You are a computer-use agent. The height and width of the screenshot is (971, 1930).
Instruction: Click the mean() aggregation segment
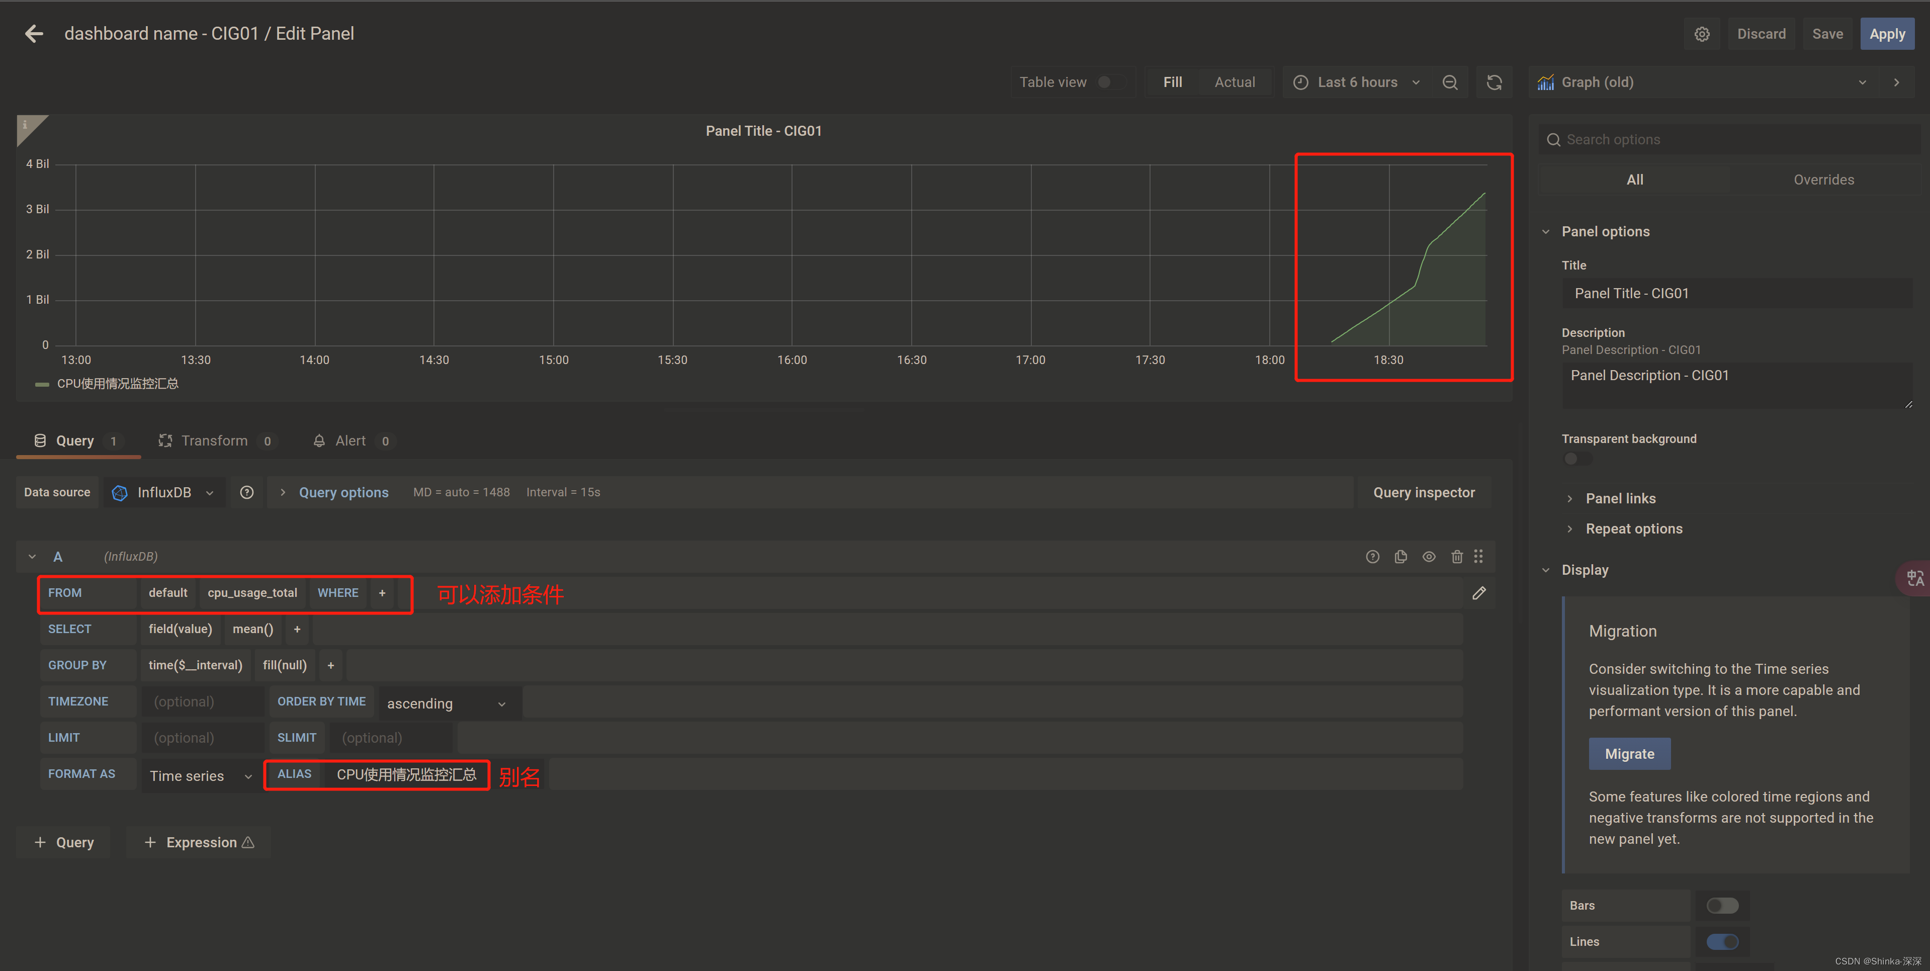click(x=252, y=630)
